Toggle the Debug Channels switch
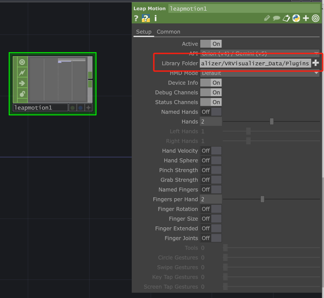This screenshot has height=298, width=324. (x=211, y=92)
